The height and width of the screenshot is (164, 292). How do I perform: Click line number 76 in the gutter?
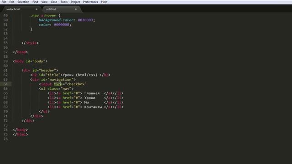[5, 139]
